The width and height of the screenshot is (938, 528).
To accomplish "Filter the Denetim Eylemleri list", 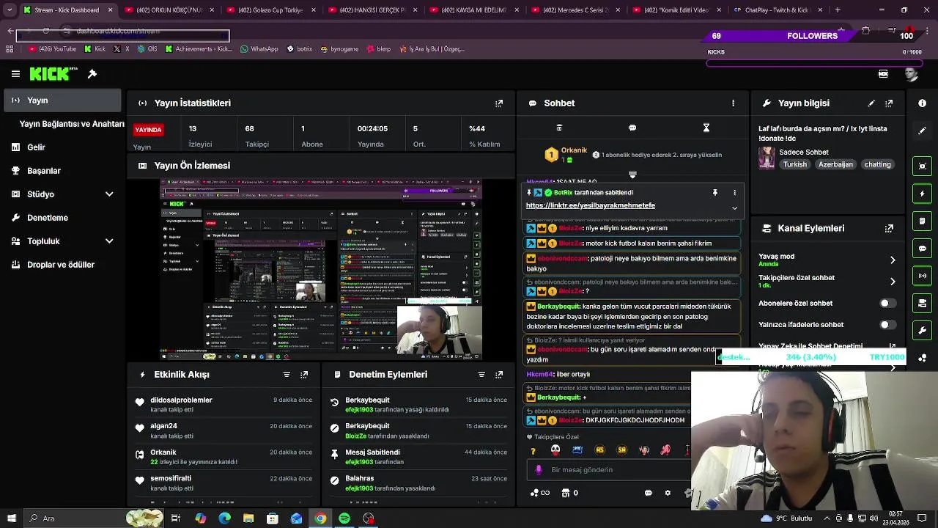I will pyautogui.click(x=481, y=375).
